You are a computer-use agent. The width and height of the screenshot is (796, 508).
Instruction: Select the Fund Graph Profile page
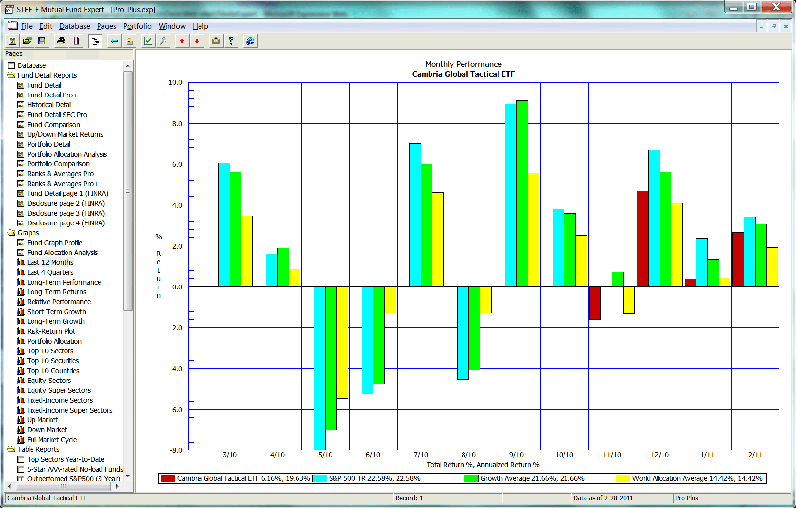55,243
